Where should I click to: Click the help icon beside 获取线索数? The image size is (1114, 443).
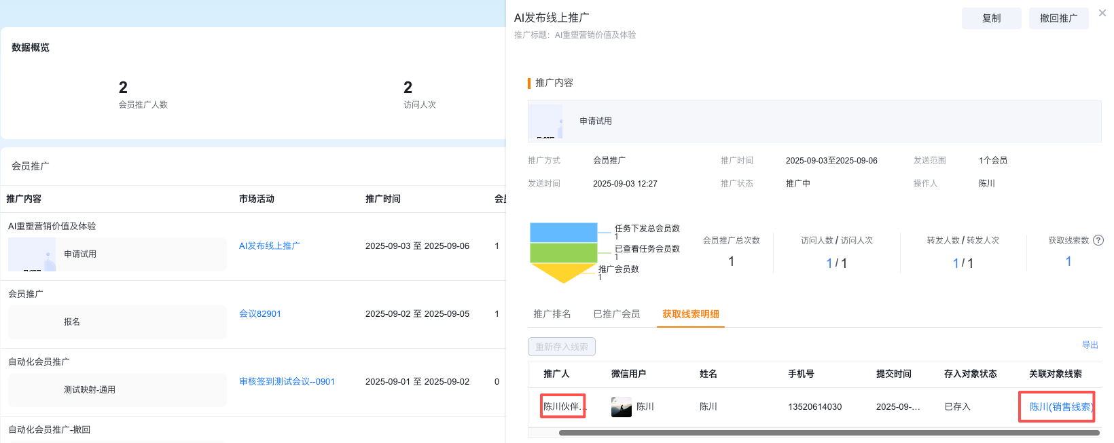1098,240
